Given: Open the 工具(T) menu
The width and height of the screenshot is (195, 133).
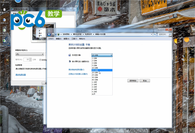Looking at the screenshot, I should pos(74,39).
